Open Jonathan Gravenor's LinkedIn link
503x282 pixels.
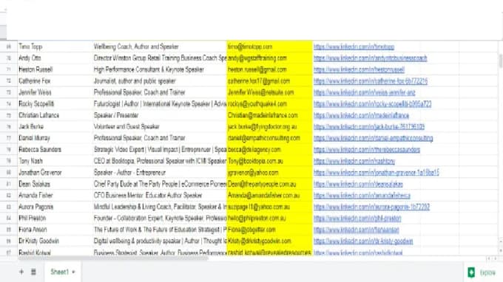coord(377,173)
